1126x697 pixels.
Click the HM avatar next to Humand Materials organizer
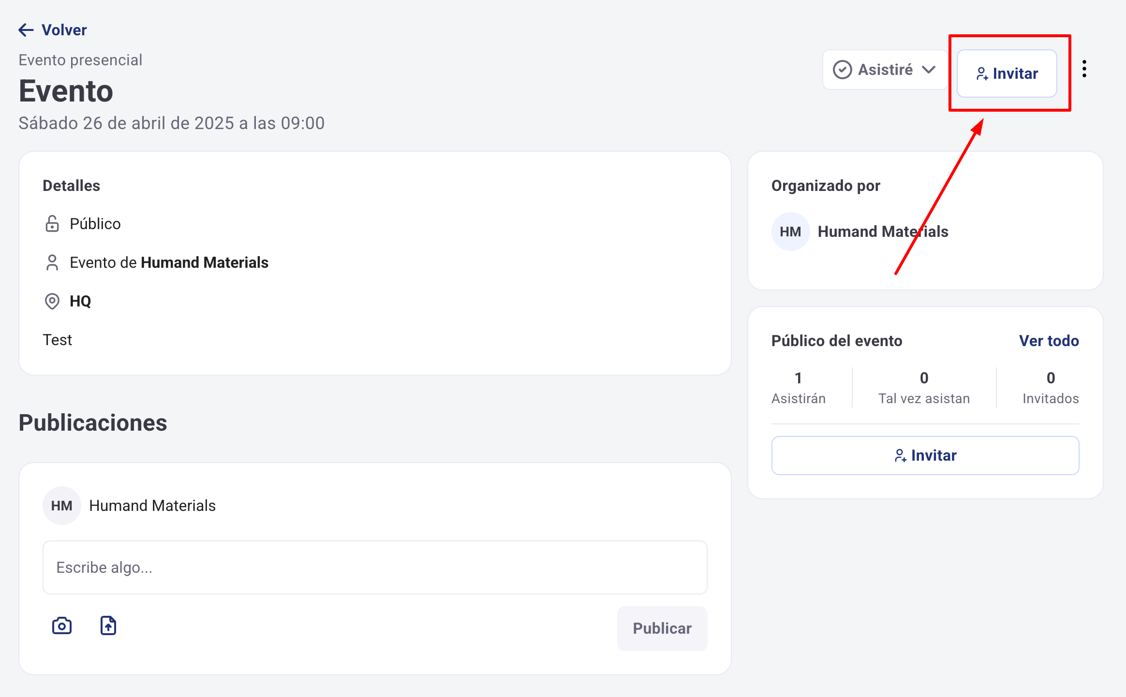click(x=790, y=232)
